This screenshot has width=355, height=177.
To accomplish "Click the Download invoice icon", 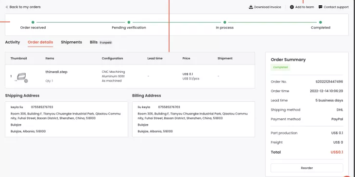I will point(251,7).
